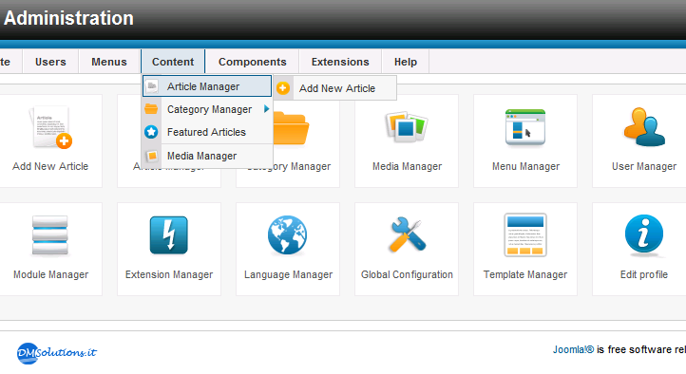Open the Extensions menu
This screenshot has height=374, width=686.
tap(340, 62)
